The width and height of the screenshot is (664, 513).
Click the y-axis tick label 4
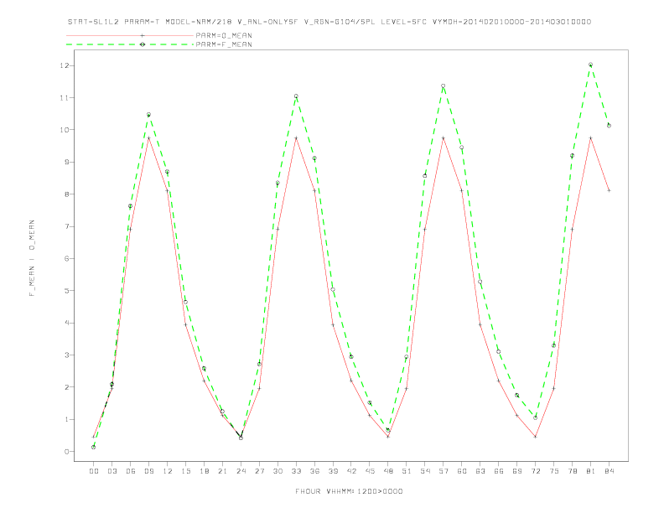click(66, 323)
